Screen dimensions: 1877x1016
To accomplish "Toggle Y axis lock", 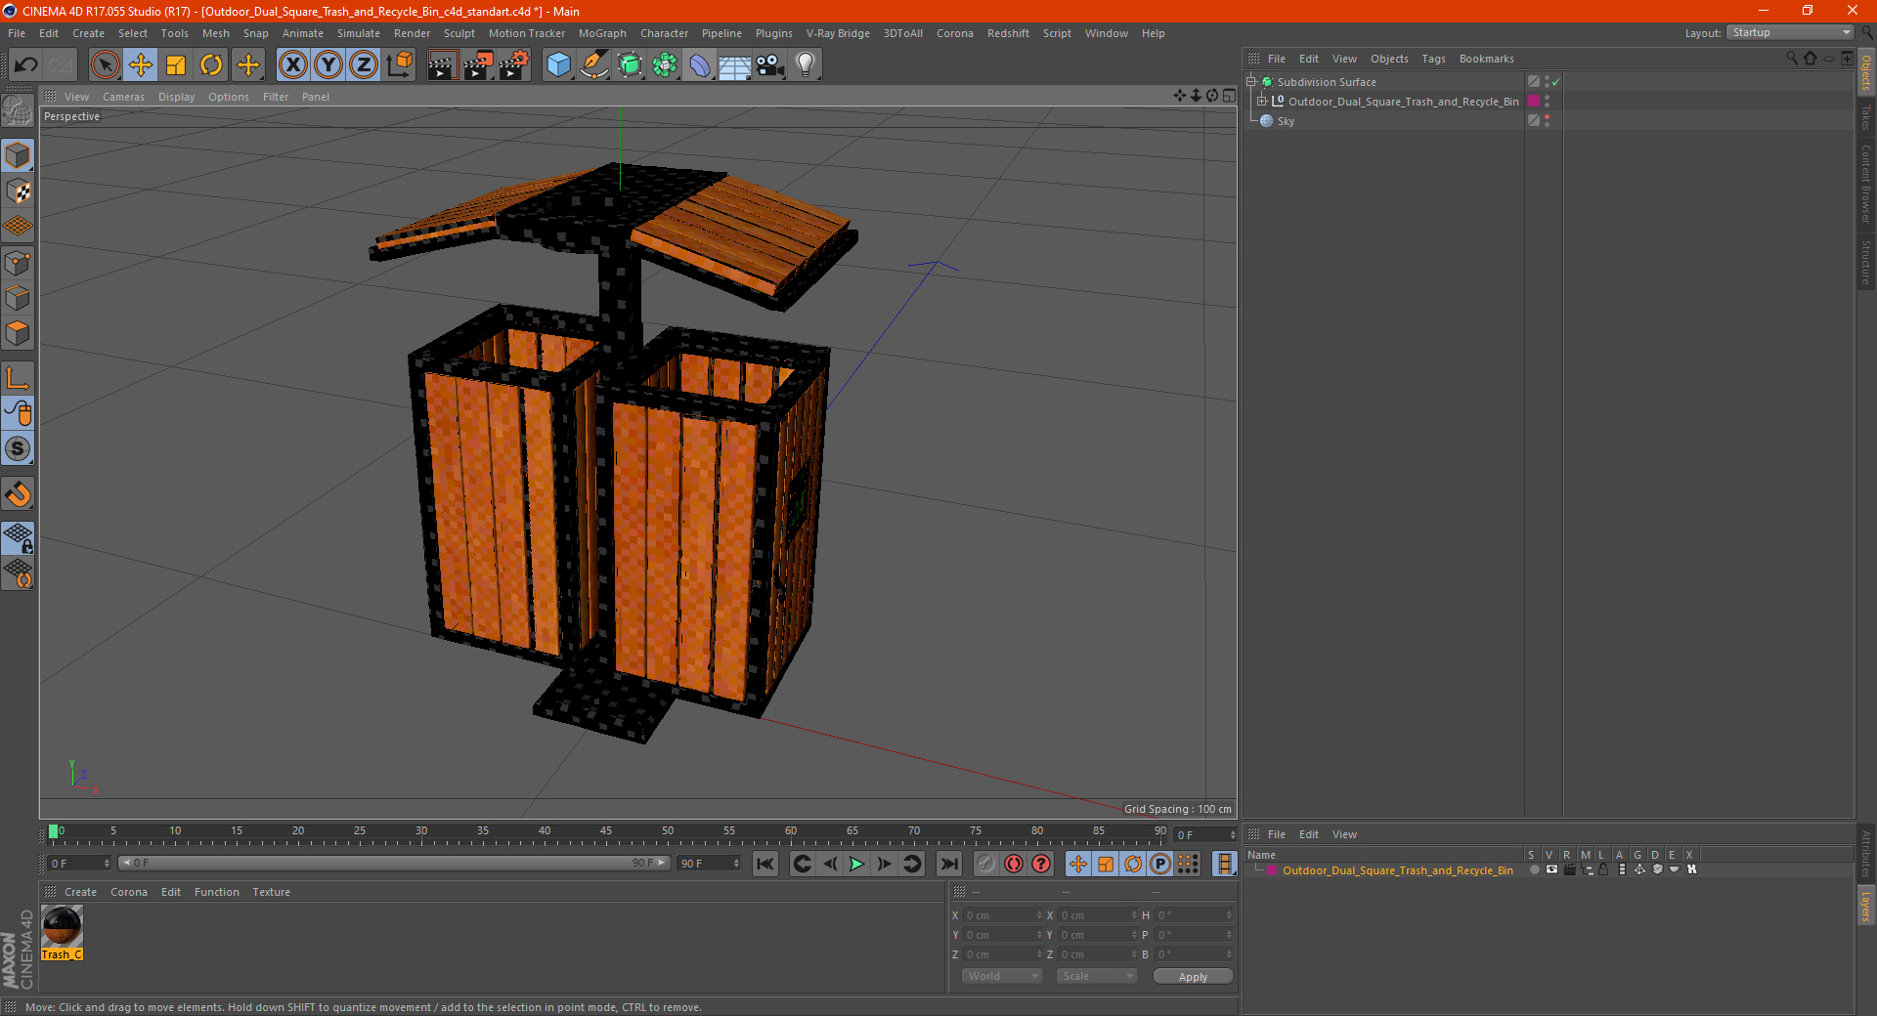I will coord(328,65).
